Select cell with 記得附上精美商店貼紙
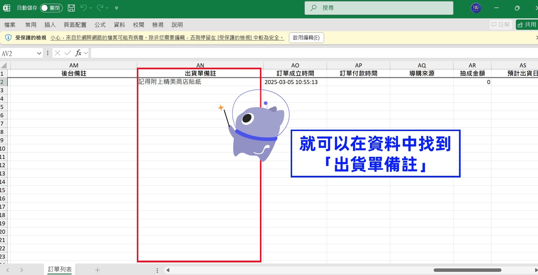Image resolution: width=538 pixels, height=275 pixels. pyautogui.click(x=200, y=82)
